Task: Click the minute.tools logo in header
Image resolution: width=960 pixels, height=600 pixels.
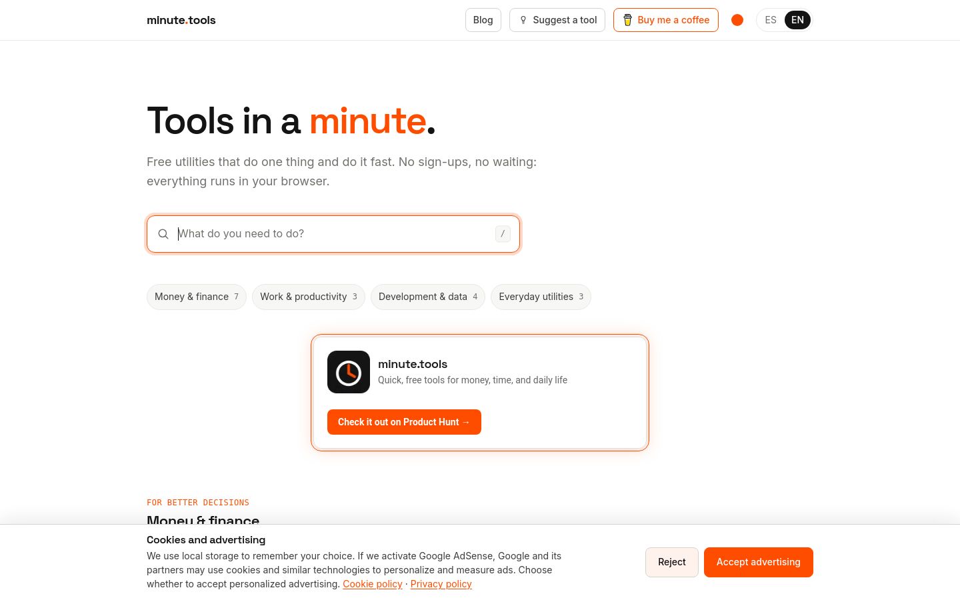Action: [x=181, y=20]
